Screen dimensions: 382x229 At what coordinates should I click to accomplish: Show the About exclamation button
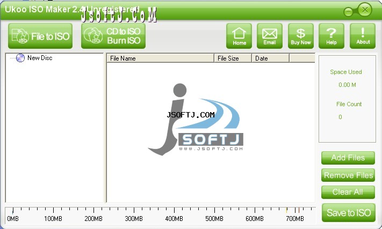coord(363,36)
